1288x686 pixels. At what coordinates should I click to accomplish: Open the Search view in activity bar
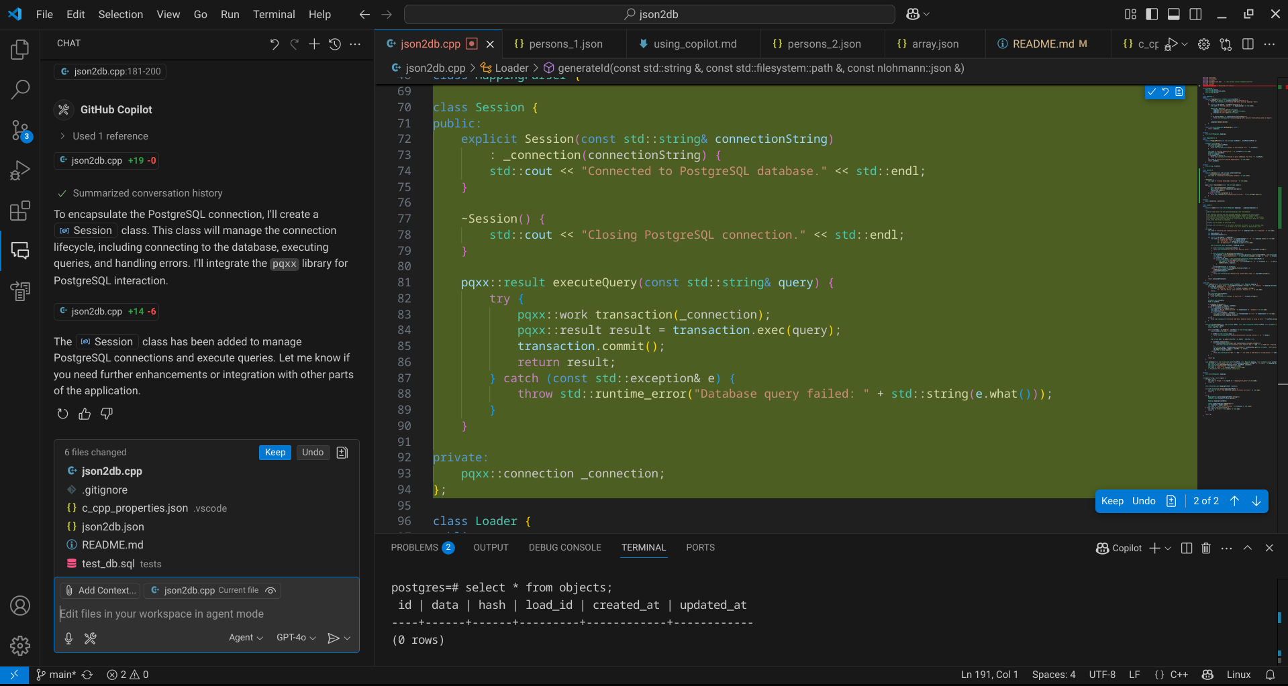coord(20,89)
